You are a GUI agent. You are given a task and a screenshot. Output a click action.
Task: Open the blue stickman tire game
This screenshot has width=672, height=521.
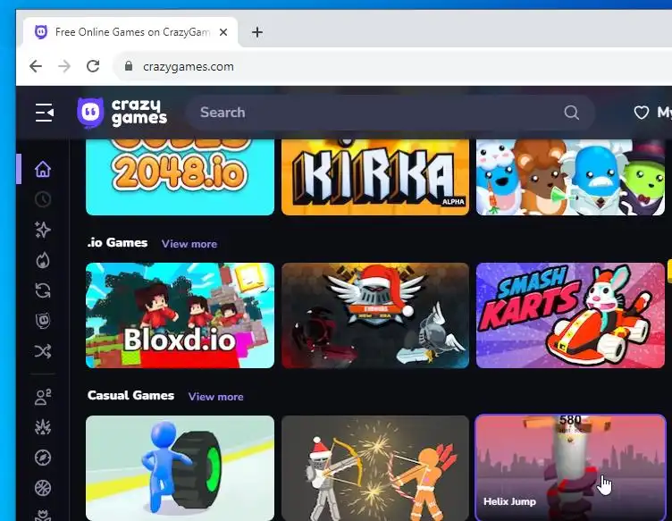coord(180,468)
